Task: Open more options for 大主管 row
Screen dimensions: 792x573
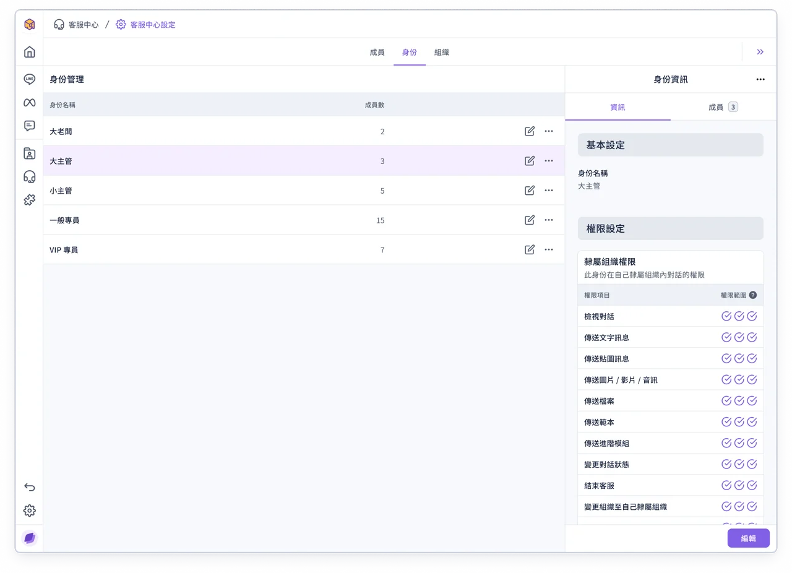Action: [x=549, y=161]
